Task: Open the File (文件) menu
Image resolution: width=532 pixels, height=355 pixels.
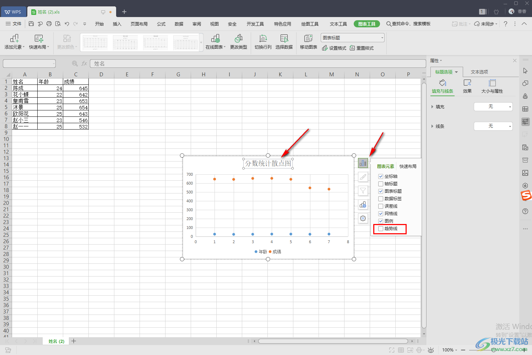Action: pyautogui.click(x=14, y=24)
